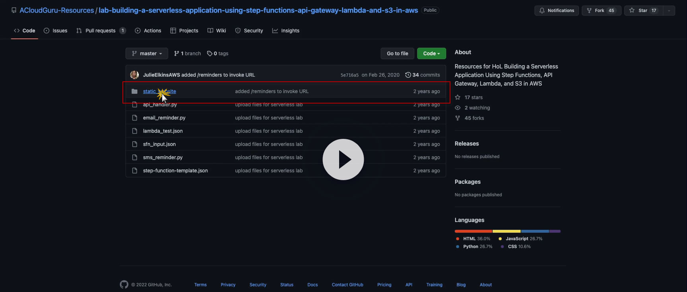Click the HTML 36.0% language entry

click(x=473, y=239)
